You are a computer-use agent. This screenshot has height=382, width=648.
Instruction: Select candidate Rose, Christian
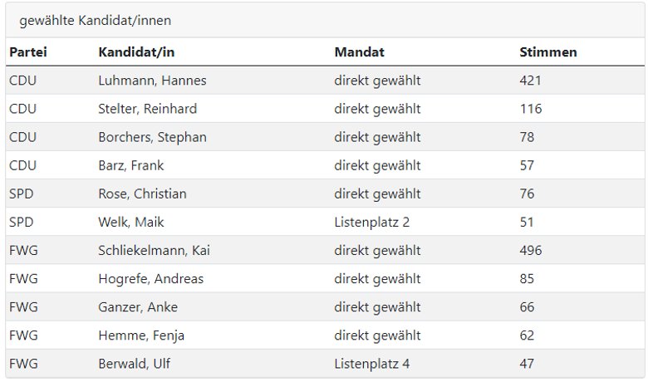coord(142,193)
